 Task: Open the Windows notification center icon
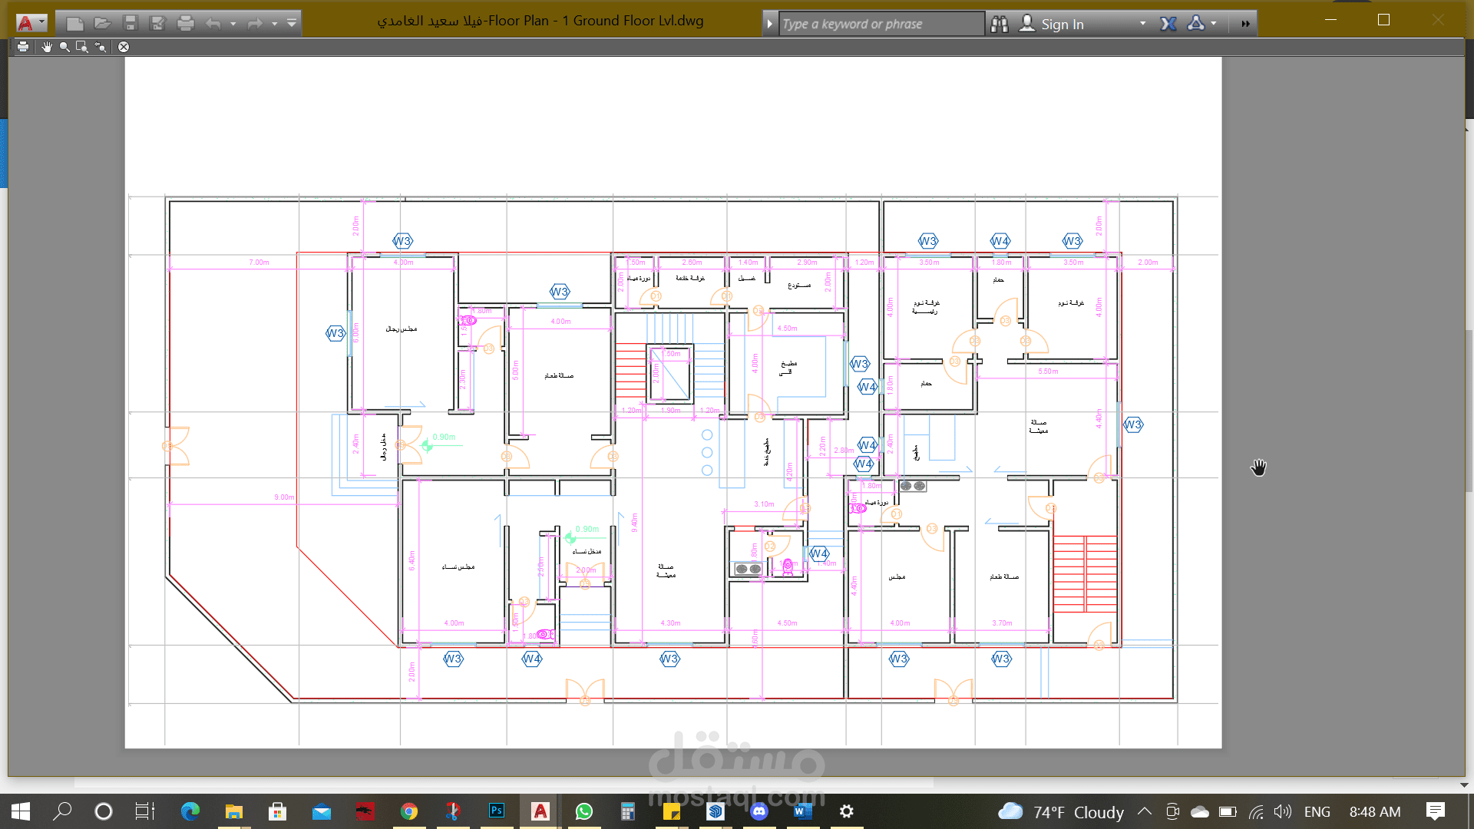click(1435, 811)
